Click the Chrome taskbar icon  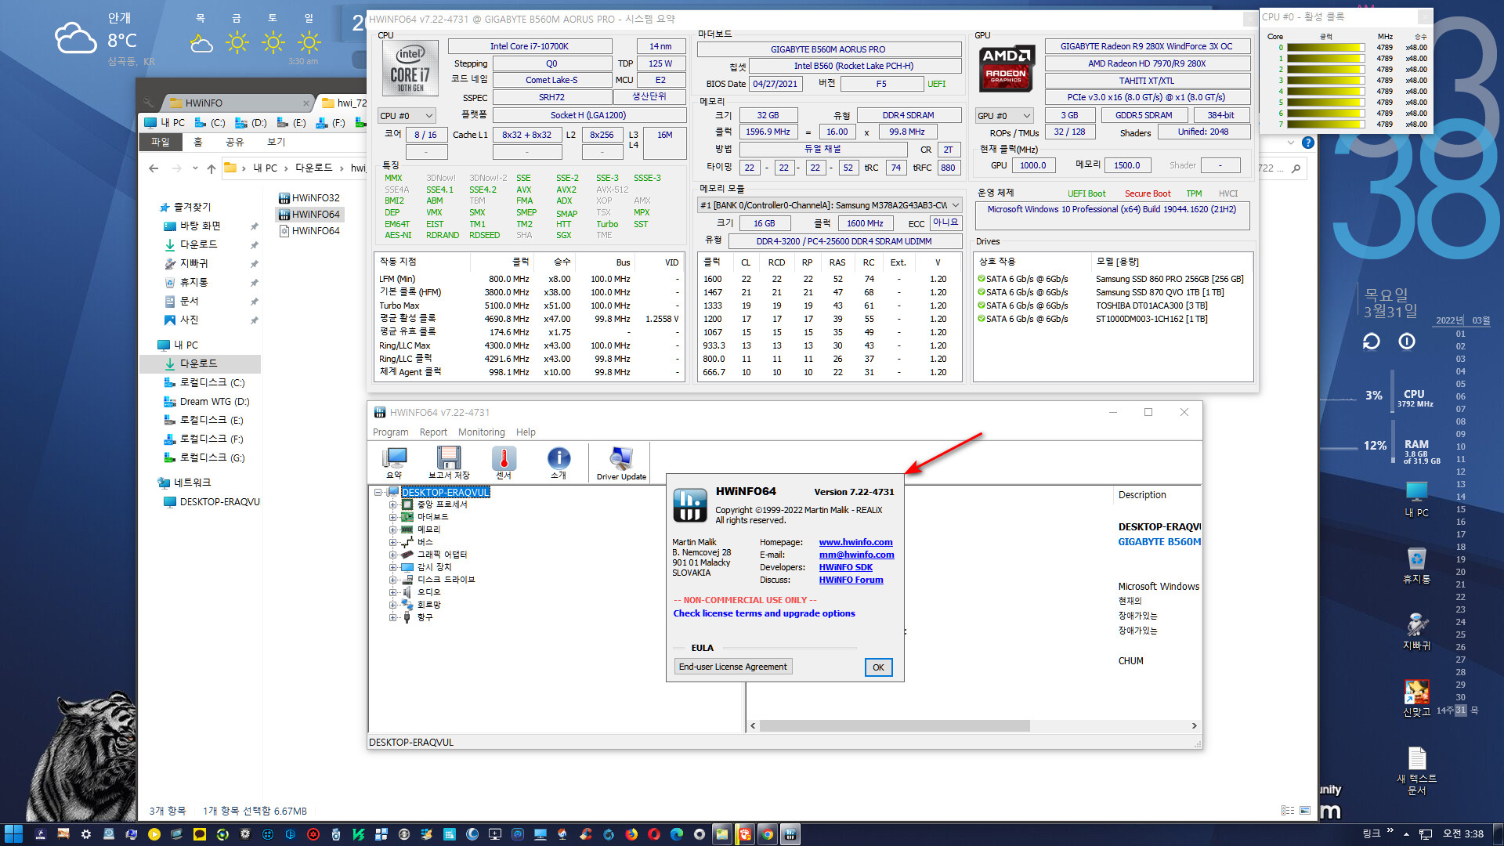coord(768,834)
